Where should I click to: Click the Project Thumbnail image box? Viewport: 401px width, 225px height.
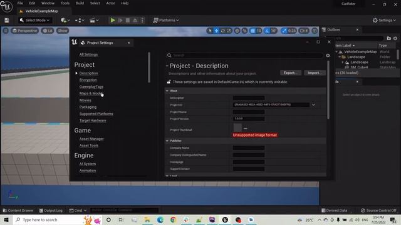pos(237,127)
